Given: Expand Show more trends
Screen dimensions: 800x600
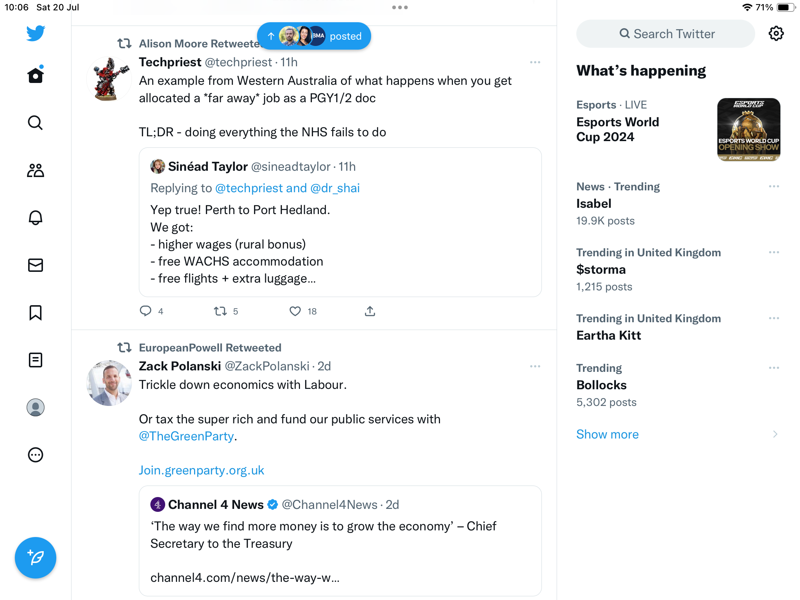Looking at the screenshot, I should (607, 434).
